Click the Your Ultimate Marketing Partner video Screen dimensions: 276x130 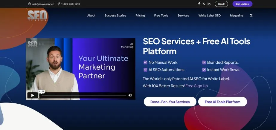[x=81, y=69]
